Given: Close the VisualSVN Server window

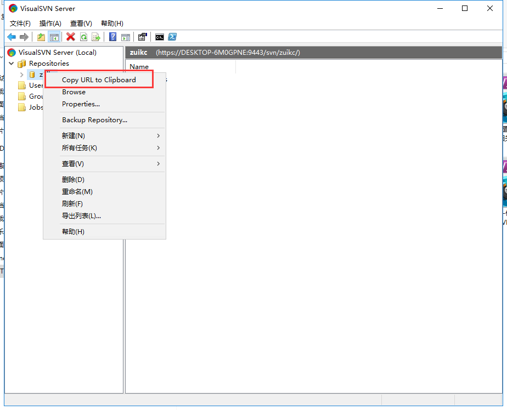Looking at the screenshot, I should pyautogui.click(x=490, y=8).
